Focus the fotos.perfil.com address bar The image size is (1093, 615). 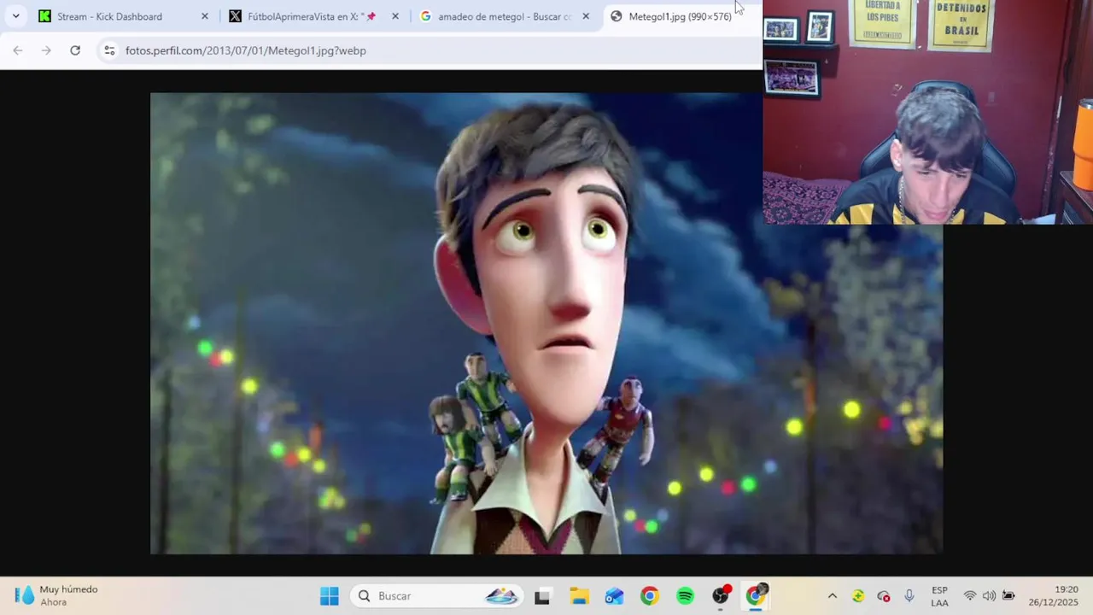(427, 50)
